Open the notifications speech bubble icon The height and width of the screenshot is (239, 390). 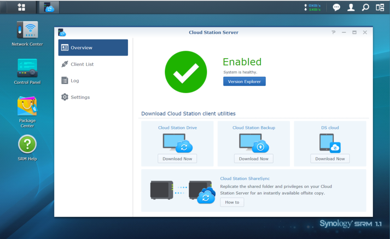(336, 8)
